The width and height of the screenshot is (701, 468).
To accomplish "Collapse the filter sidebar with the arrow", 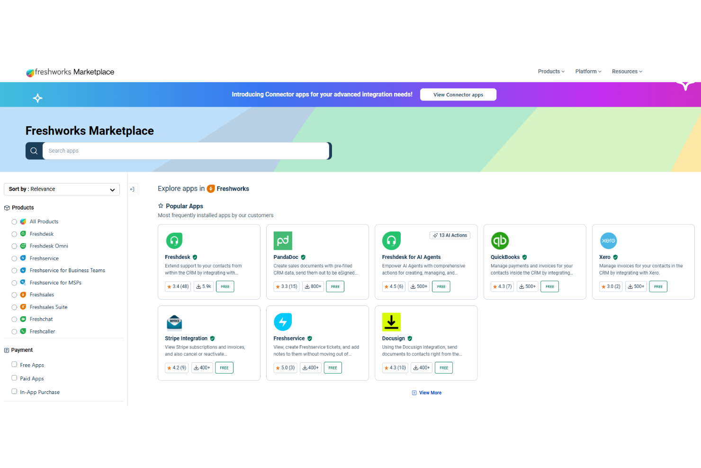I will point(133,189).
